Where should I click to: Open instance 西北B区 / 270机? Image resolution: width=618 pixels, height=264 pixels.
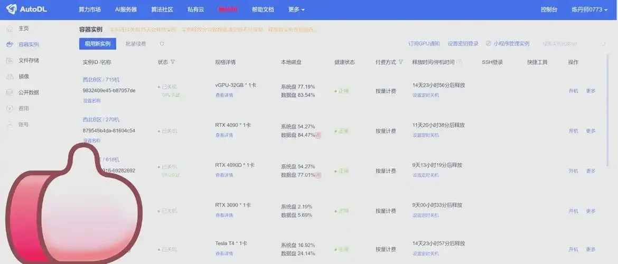pyautogui.click(x=101, y=120)
